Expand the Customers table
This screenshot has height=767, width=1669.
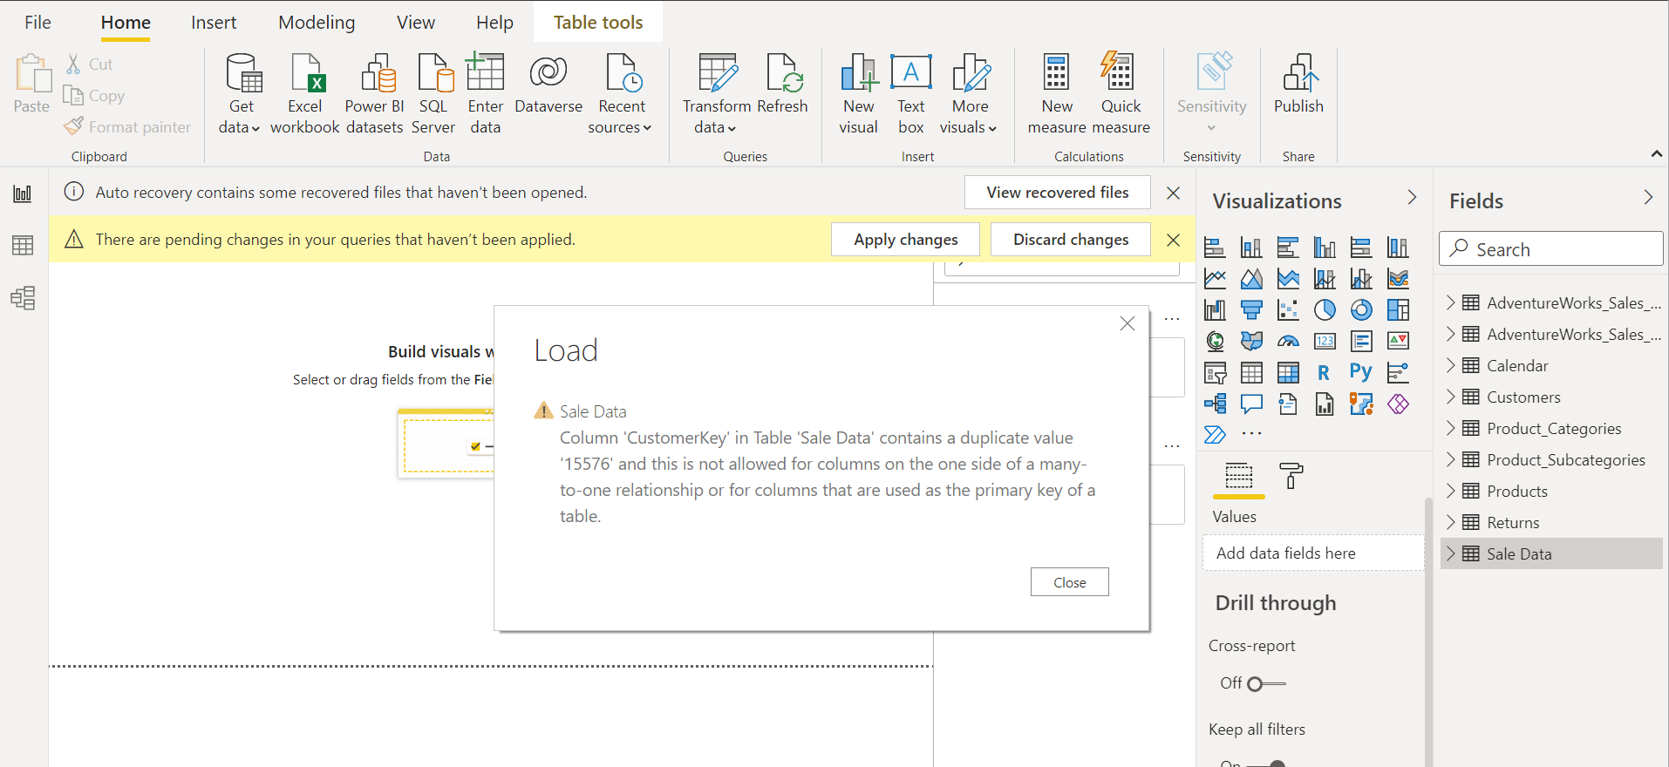click(x=1451, y=397)
